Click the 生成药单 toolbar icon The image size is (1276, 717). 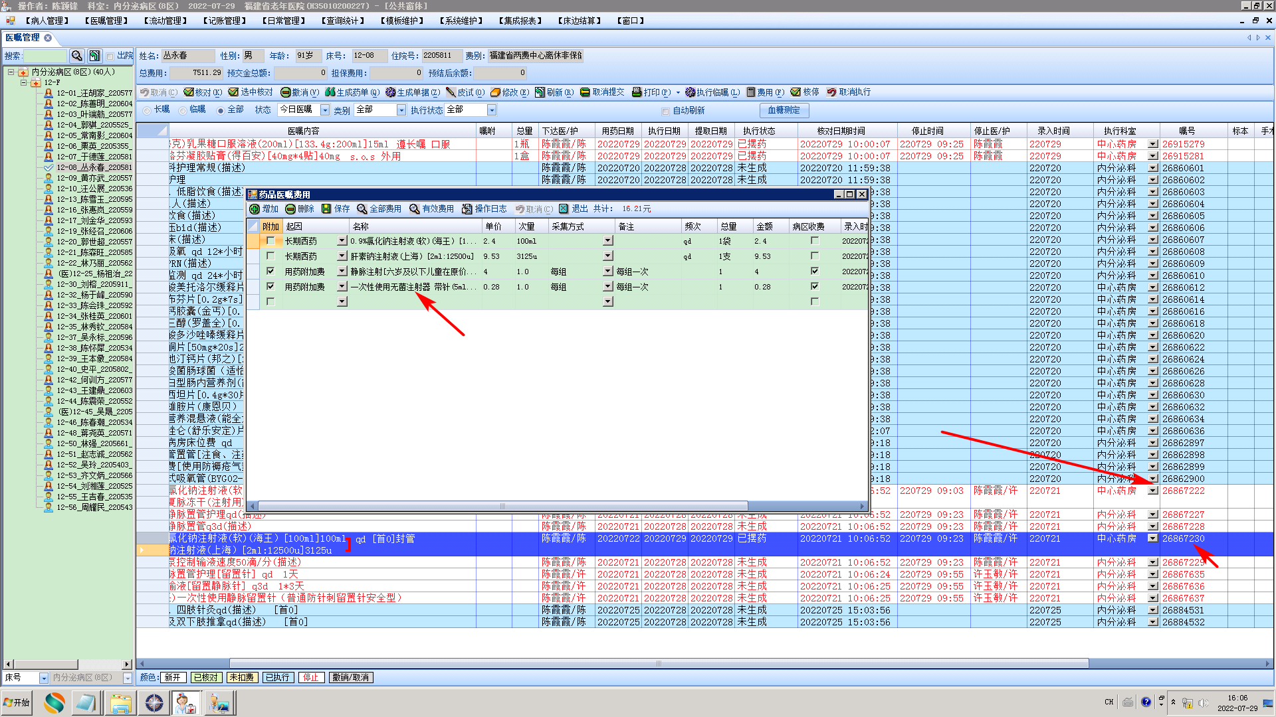[330, 92]
